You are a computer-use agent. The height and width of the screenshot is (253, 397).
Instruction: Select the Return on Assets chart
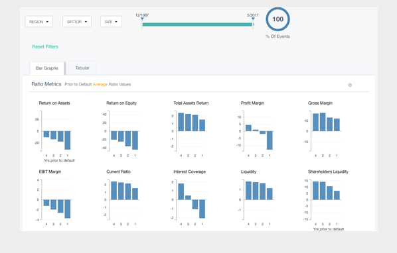click(x=55, y=131)
